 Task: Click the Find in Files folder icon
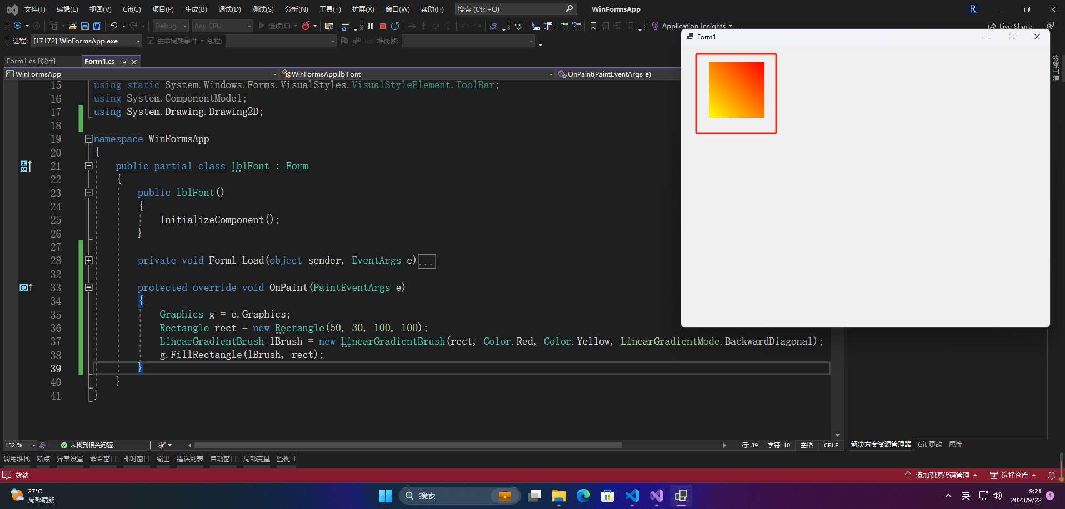click(x=329, y=26)
